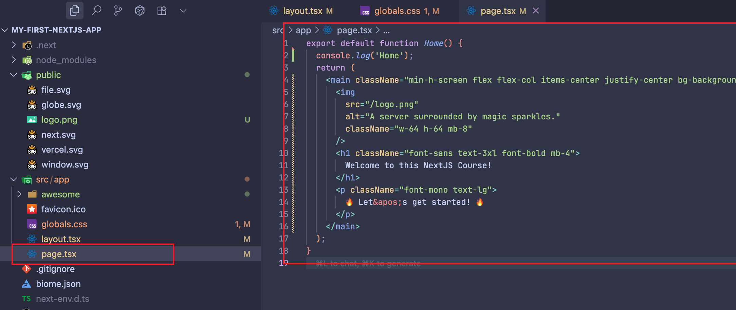
Task: Open globe.svg in the explorer
Action: coord(61,105)
